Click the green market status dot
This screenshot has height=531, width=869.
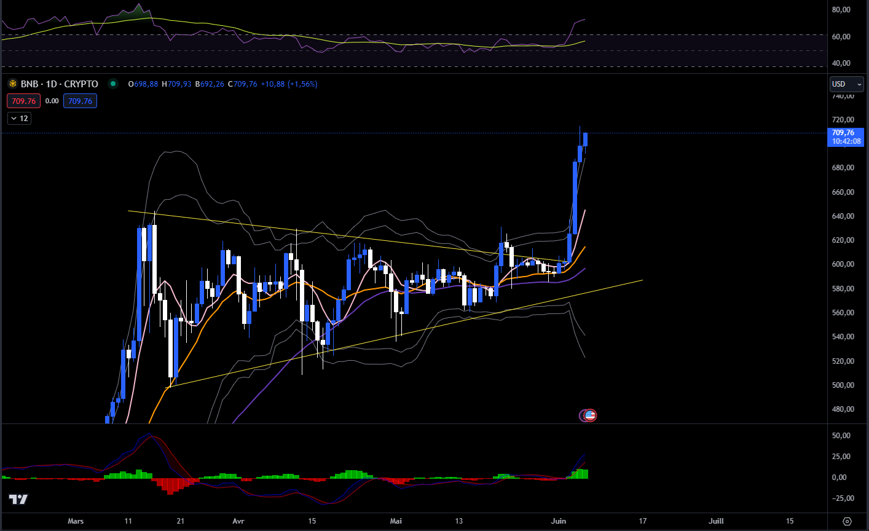[112, 83]
